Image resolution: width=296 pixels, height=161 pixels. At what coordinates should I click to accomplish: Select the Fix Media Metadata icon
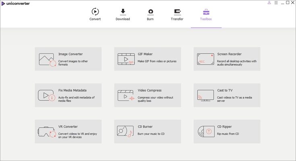47,95
